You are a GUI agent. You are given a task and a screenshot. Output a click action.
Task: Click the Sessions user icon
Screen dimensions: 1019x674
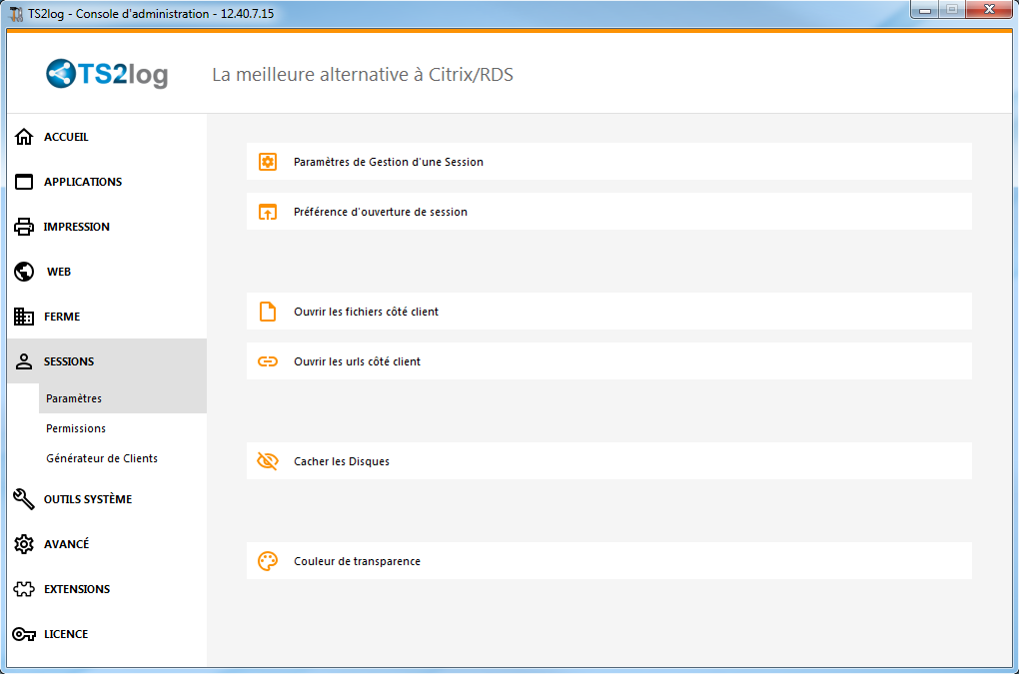(x=24, y=361)
